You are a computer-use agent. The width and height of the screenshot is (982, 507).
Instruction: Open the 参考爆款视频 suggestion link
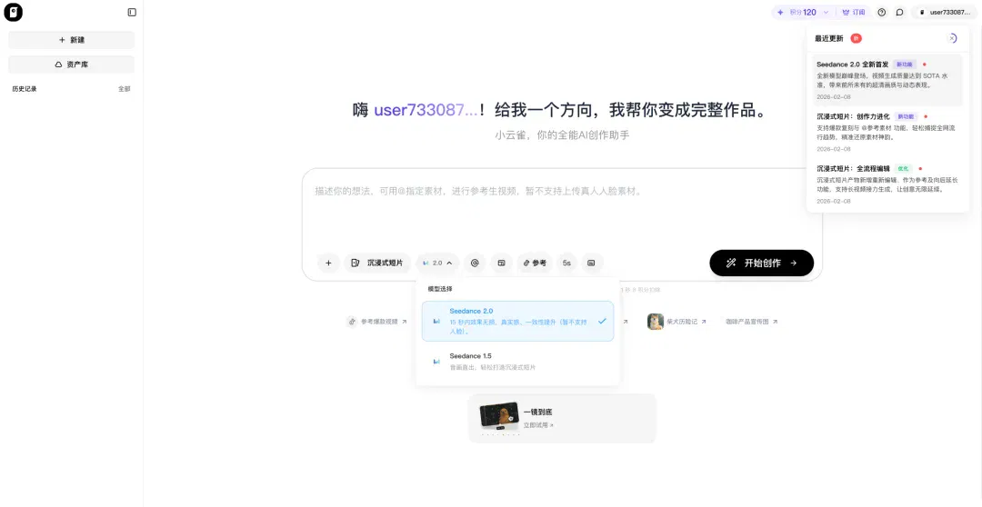[376, 322]
